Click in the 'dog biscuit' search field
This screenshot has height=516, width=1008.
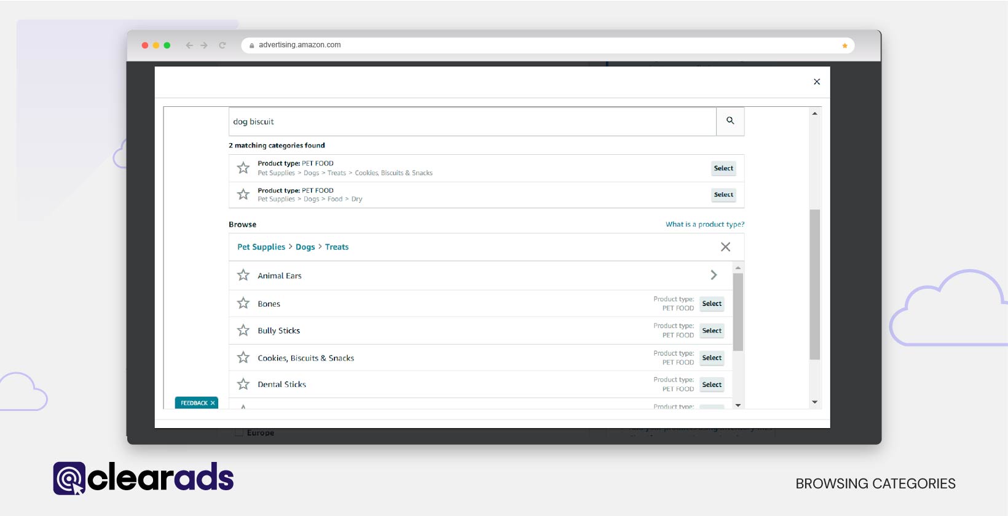(473, 122)
